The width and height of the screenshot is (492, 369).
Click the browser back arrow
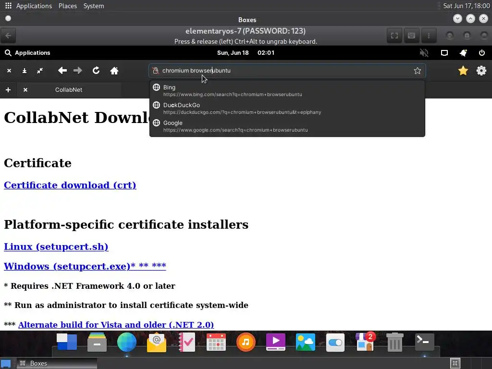click(x=62, y=71)
